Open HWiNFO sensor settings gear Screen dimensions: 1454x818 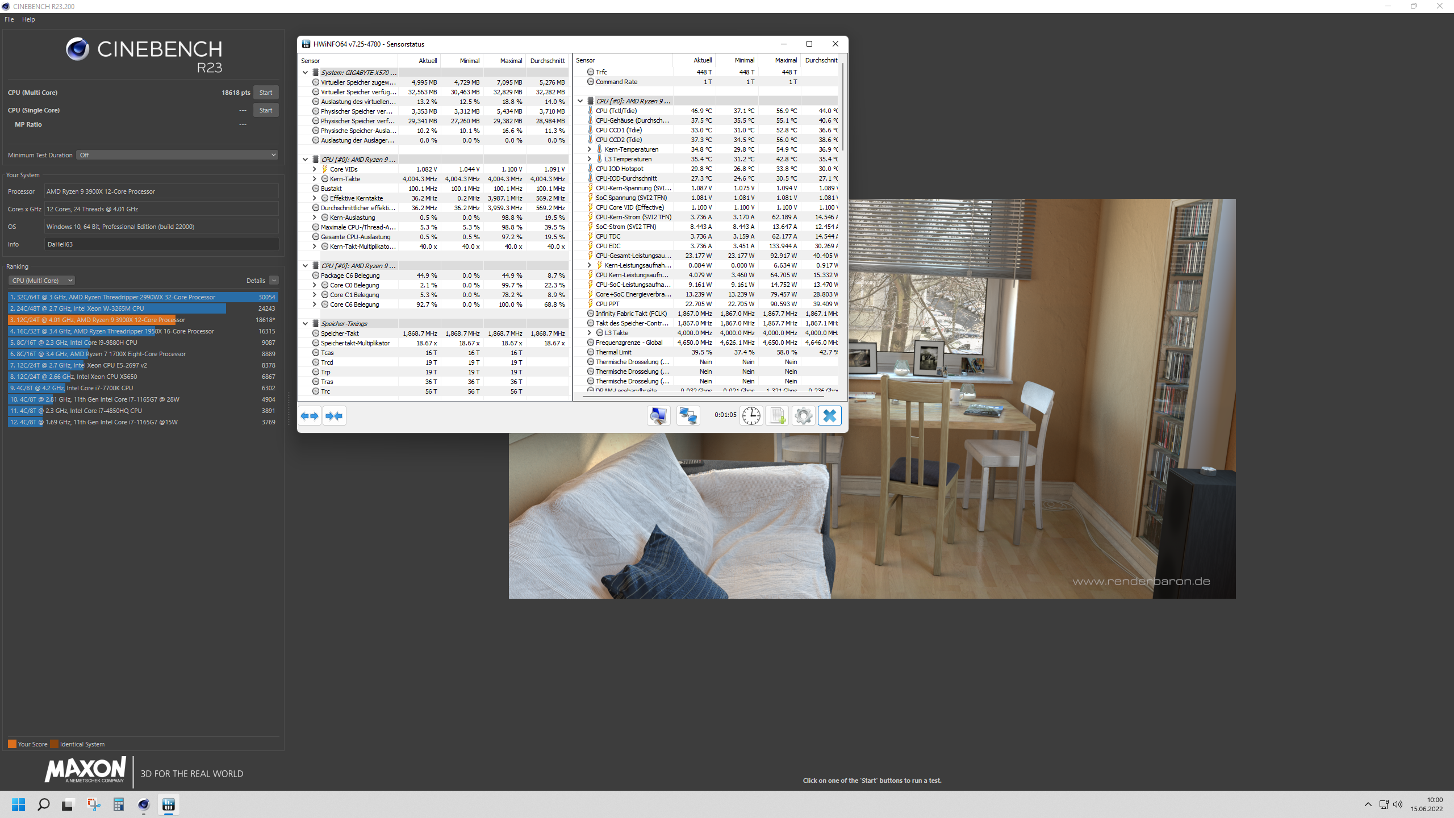[x=803, y=416]
